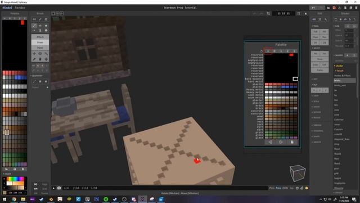Image resolution: width=360 pixels, height=203 pixels.
Task: Collapse the SELECT section in Edit panel
Action: click(316, 48)
